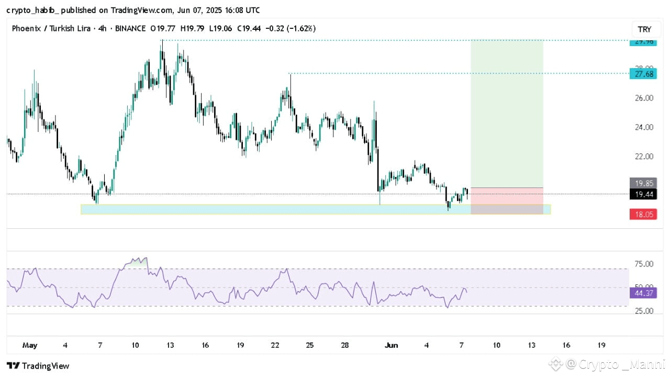Select the 19.85 entry price label
This screenshot has width=670, height=377.
click(x=644, y=183)
